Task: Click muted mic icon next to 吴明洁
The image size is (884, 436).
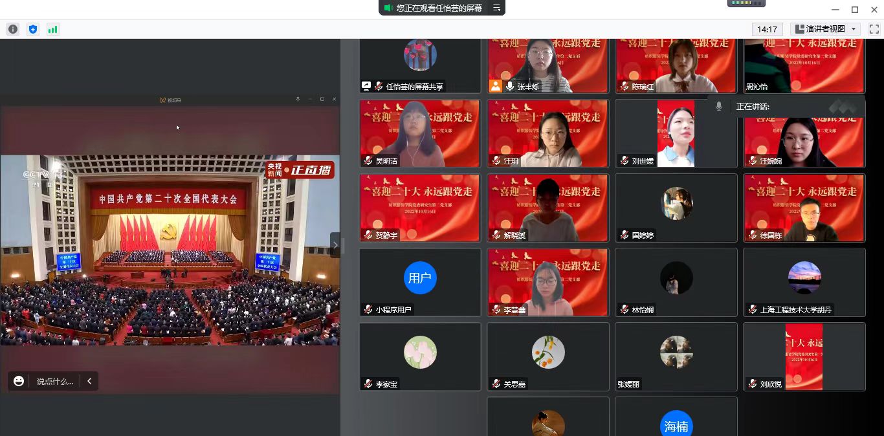Action: [x=368, y=161]
